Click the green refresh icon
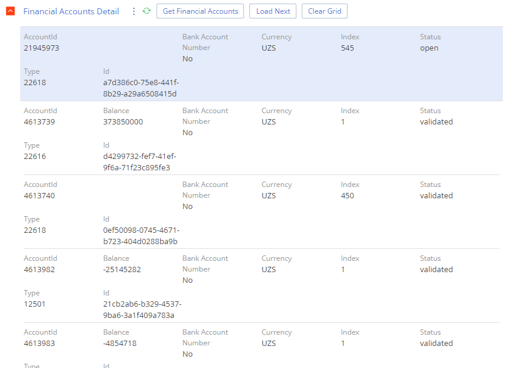 click(146, 11)
